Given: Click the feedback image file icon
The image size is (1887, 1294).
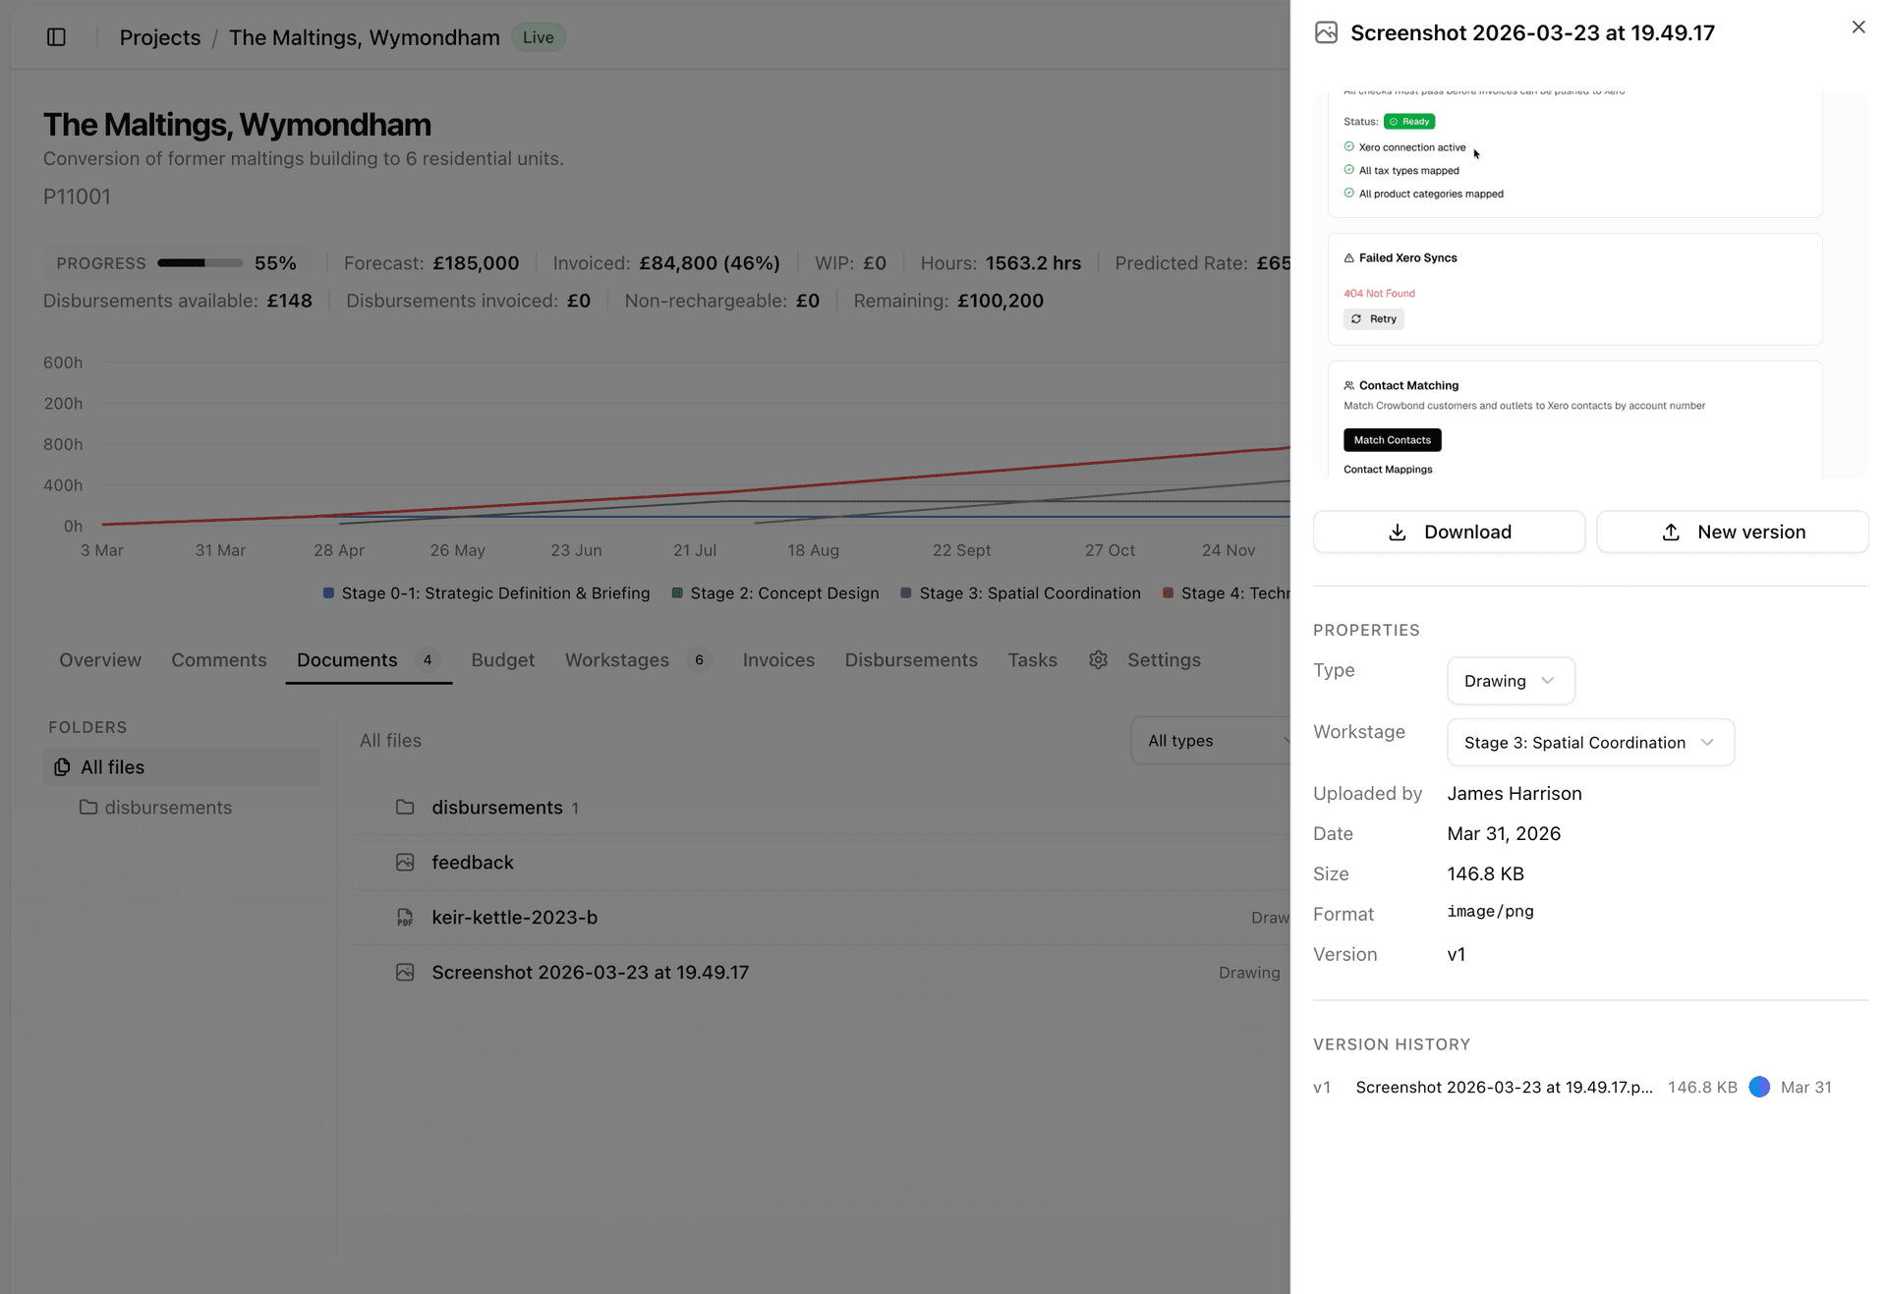Looking at the screenshot, I should [405, 863].
